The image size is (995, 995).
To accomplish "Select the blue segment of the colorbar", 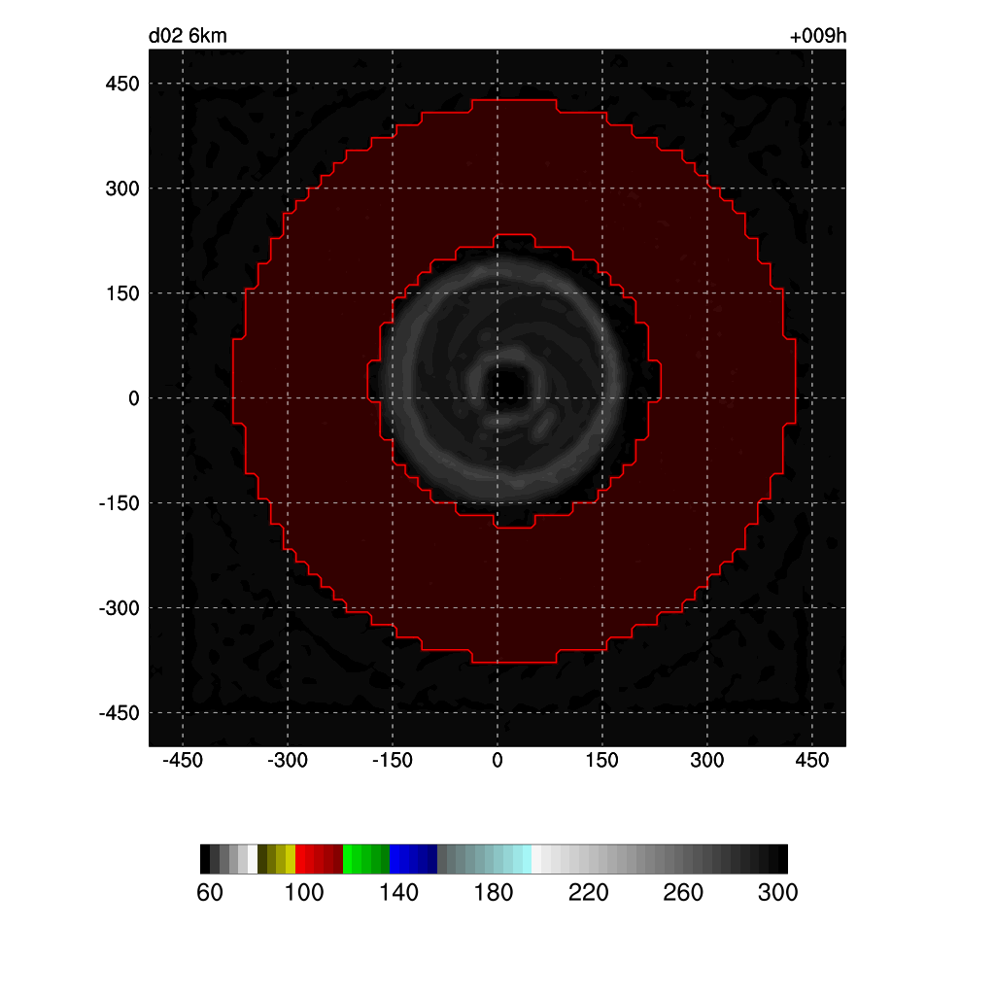I will pos(413,859).
